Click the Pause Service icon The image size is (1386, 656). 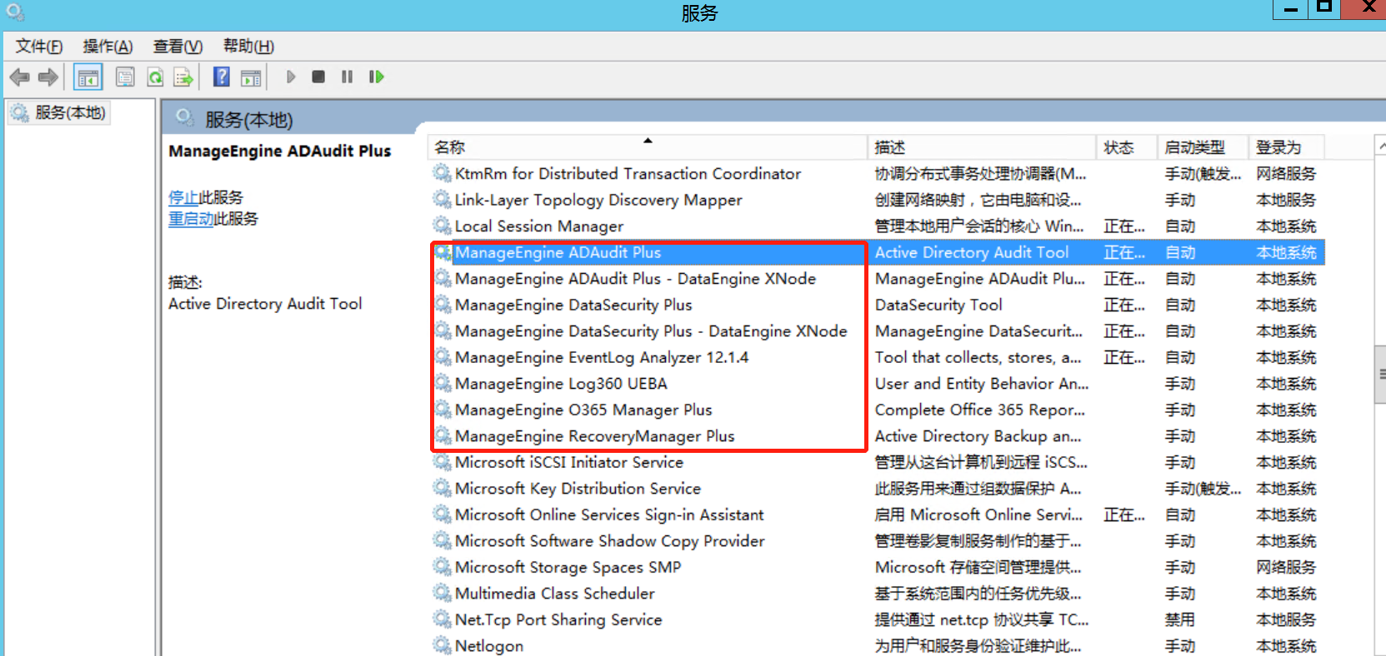347,77
